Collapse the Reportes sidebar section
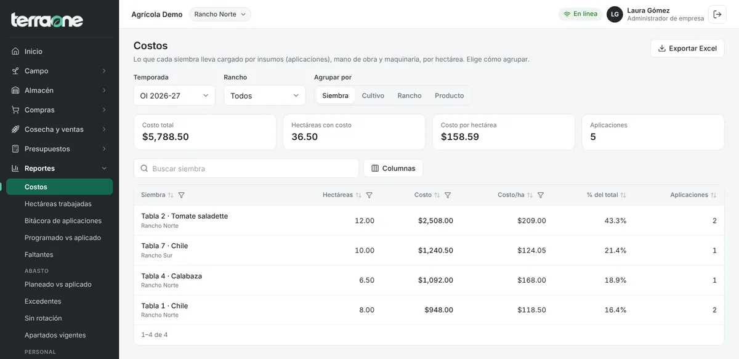Viewport: 739px width, 359px height. tap(59, 168)
